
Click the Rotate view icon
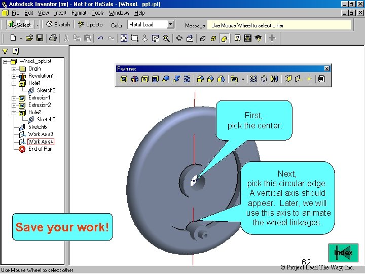[x=179, y=38]
